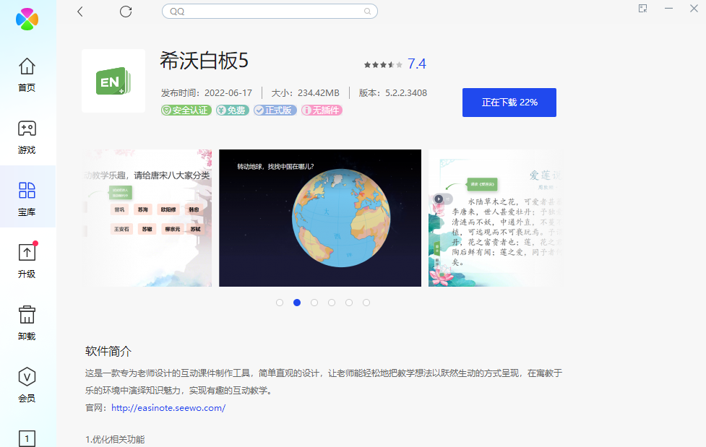The image size is (706, 447).
Task: Click the numbered box icon at sidebar bottom
Action: pyautogui.click(x=27, y=438)
